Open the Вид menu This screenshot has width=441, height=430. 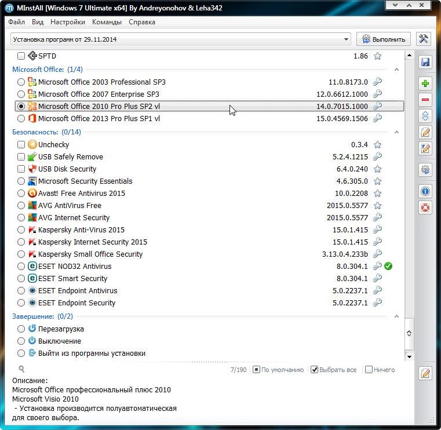(x=38, y=22)
